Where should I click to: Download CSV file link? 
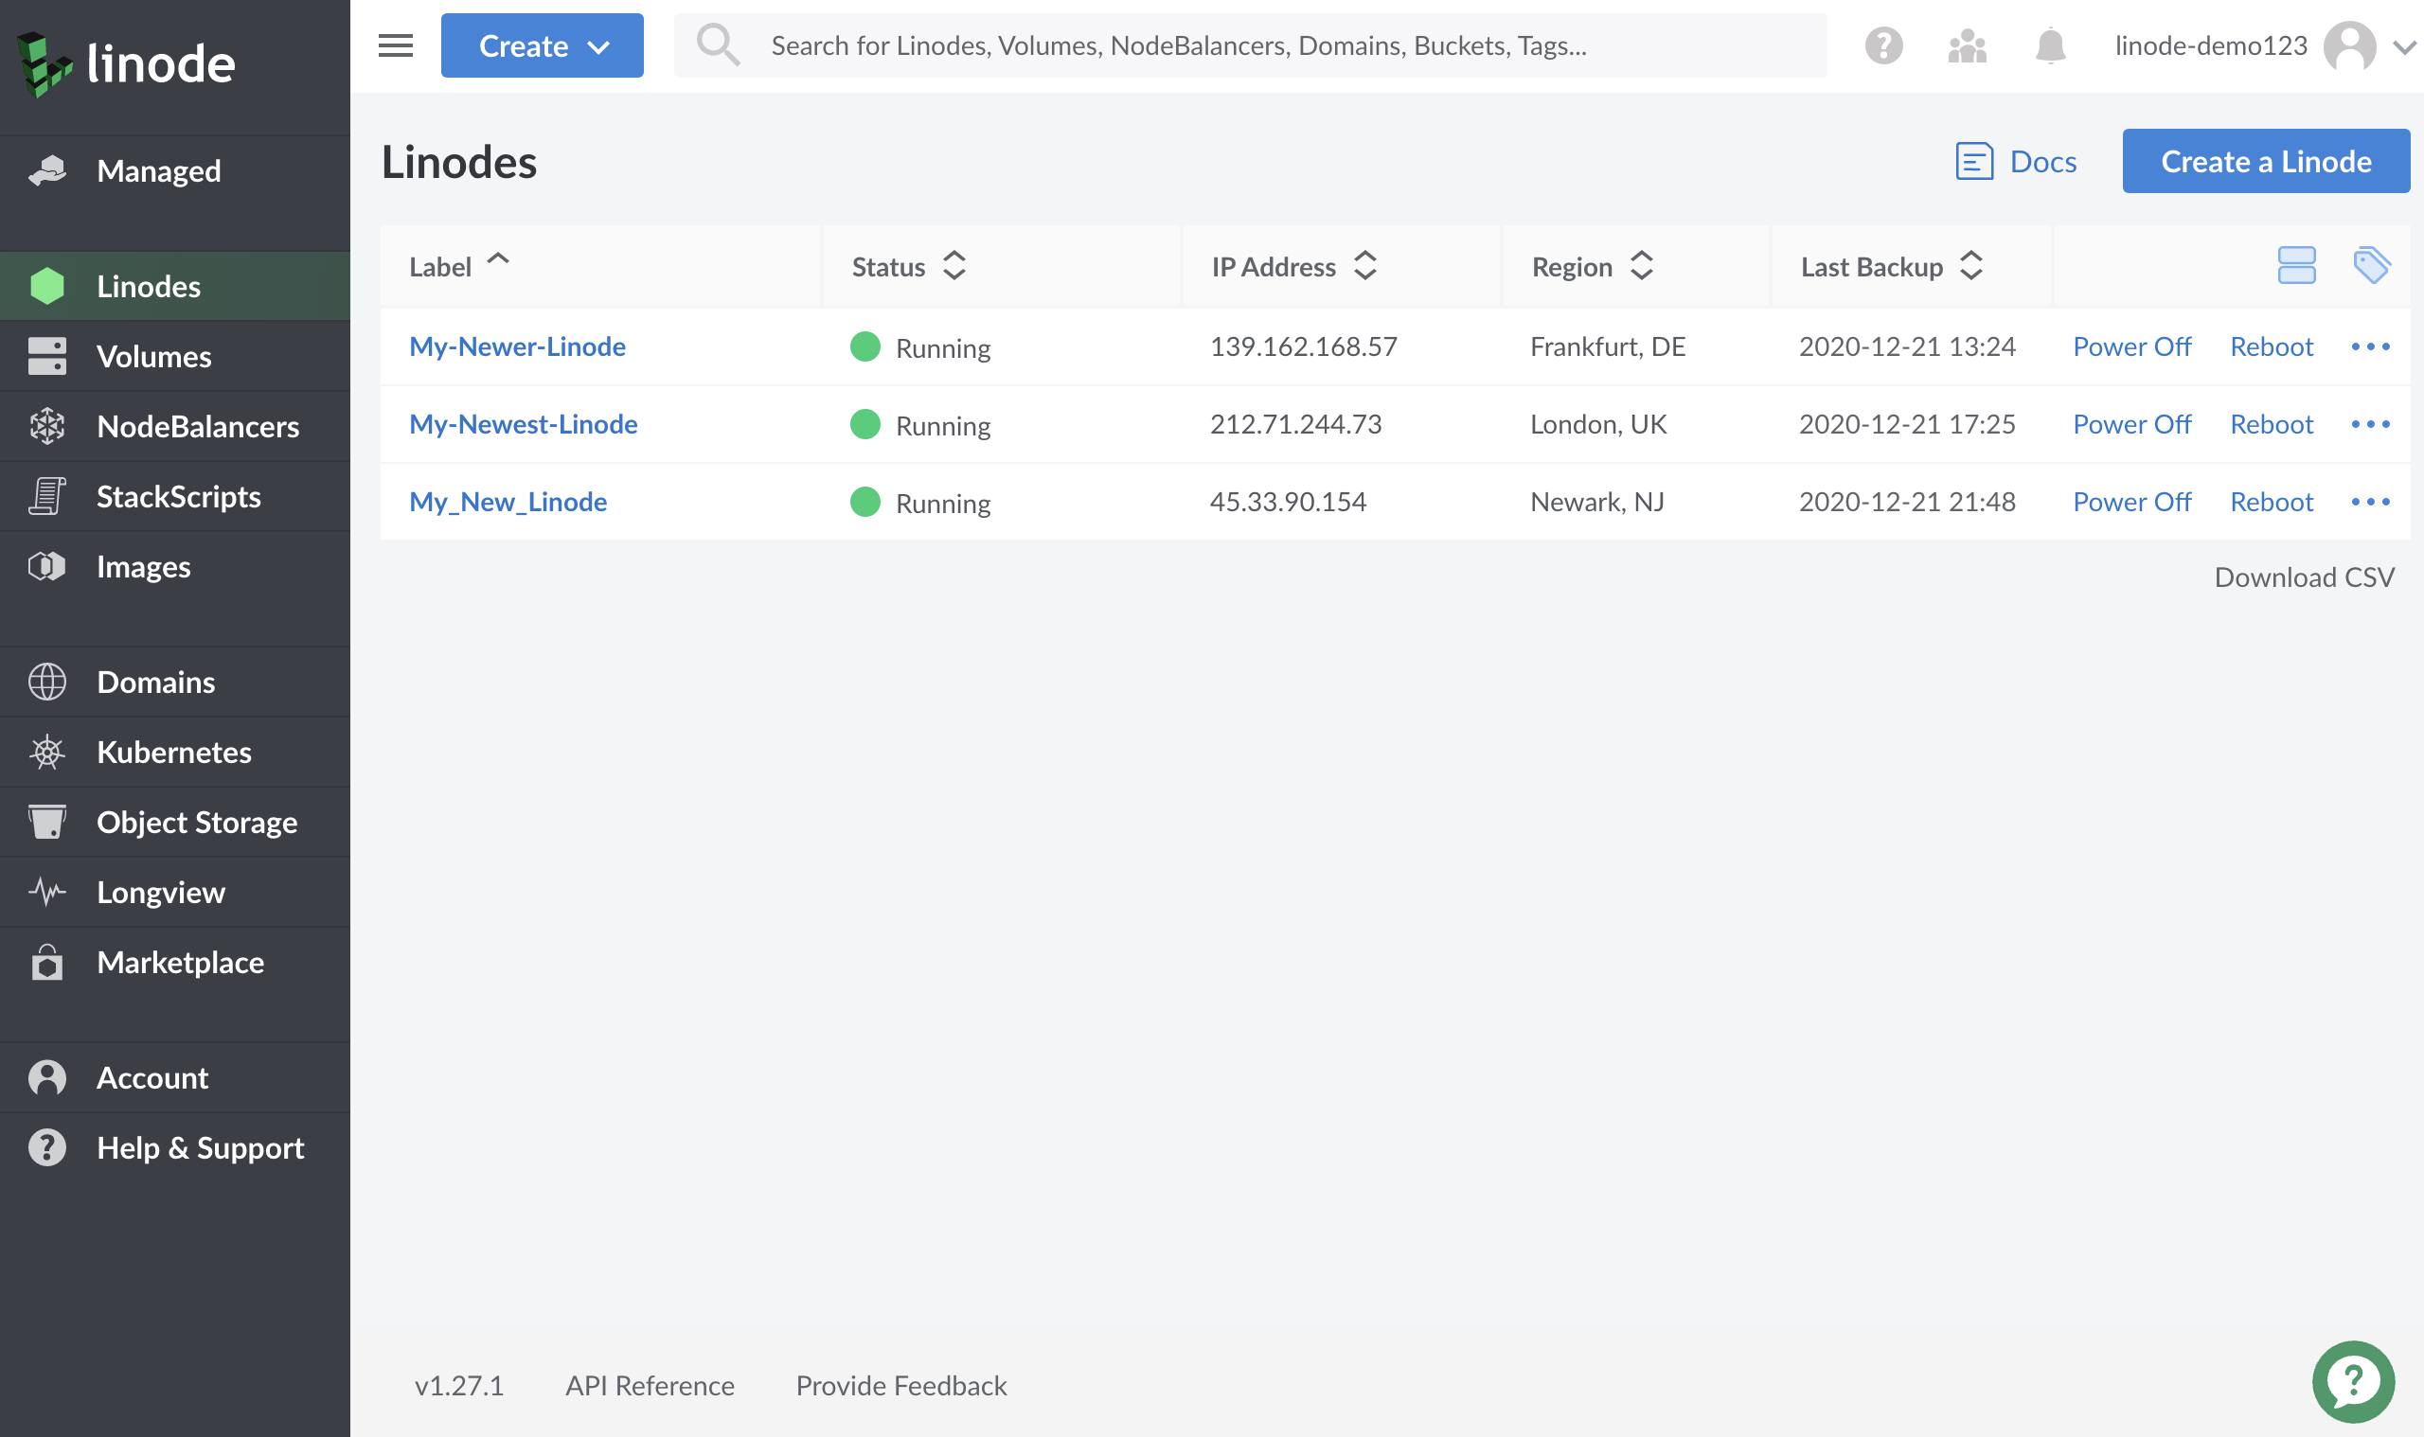point(2305,575)
